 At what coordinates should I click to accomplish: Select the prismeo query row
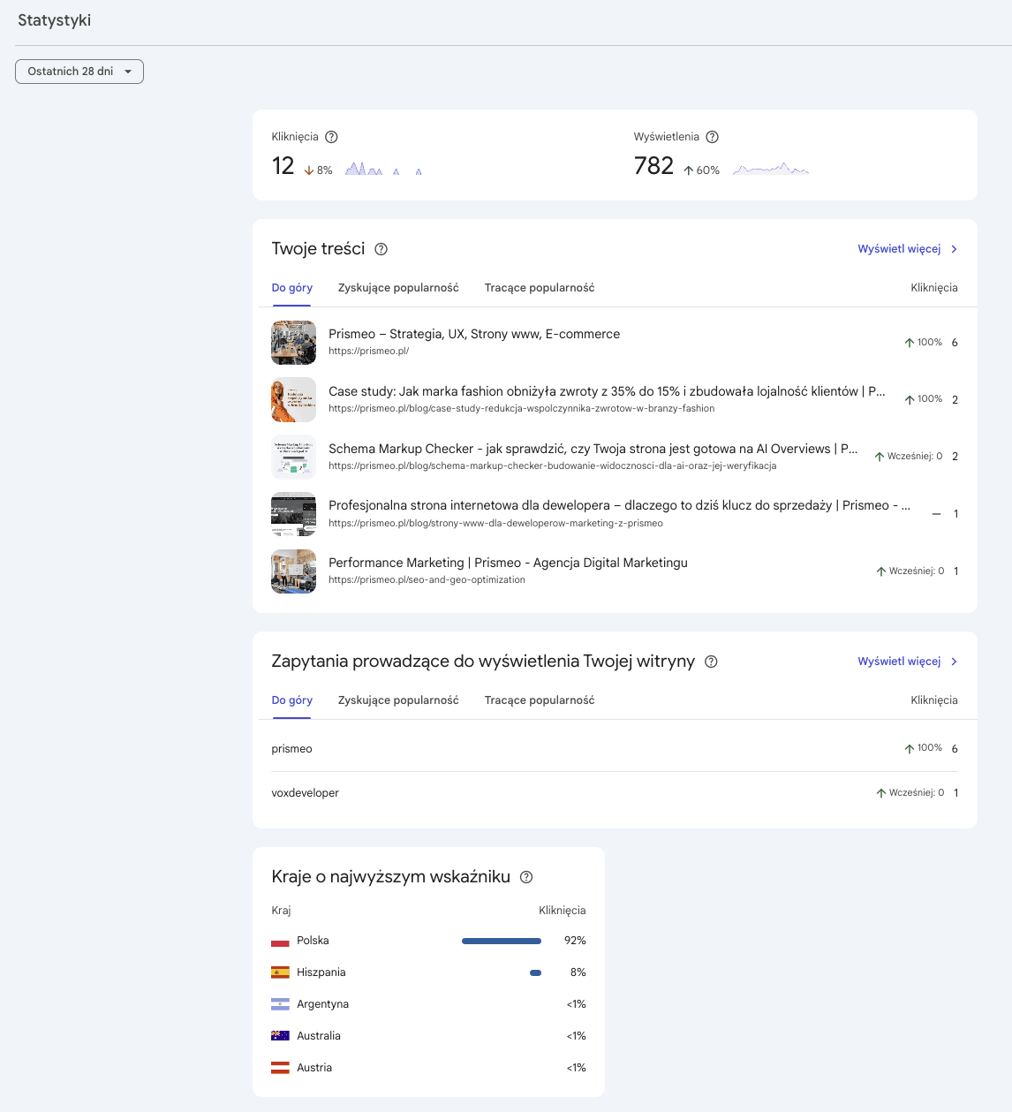(x=615, y=749)
